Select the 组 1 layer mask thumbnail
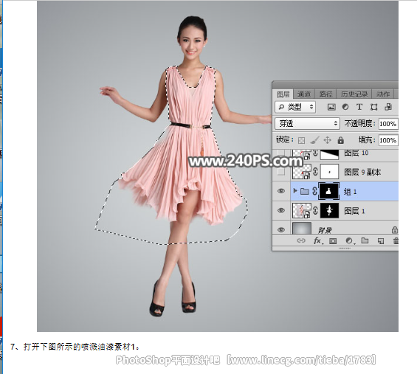The image size is (417, 374). 329,191
